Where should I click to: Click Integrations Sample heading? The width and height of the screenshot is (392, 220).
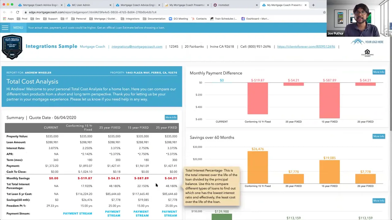point(51,46)
